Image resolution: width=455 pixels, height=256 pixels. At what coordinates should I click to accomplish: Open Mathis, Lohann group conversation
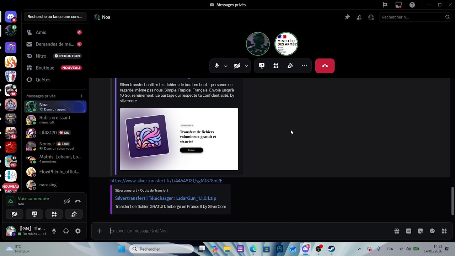55,159
